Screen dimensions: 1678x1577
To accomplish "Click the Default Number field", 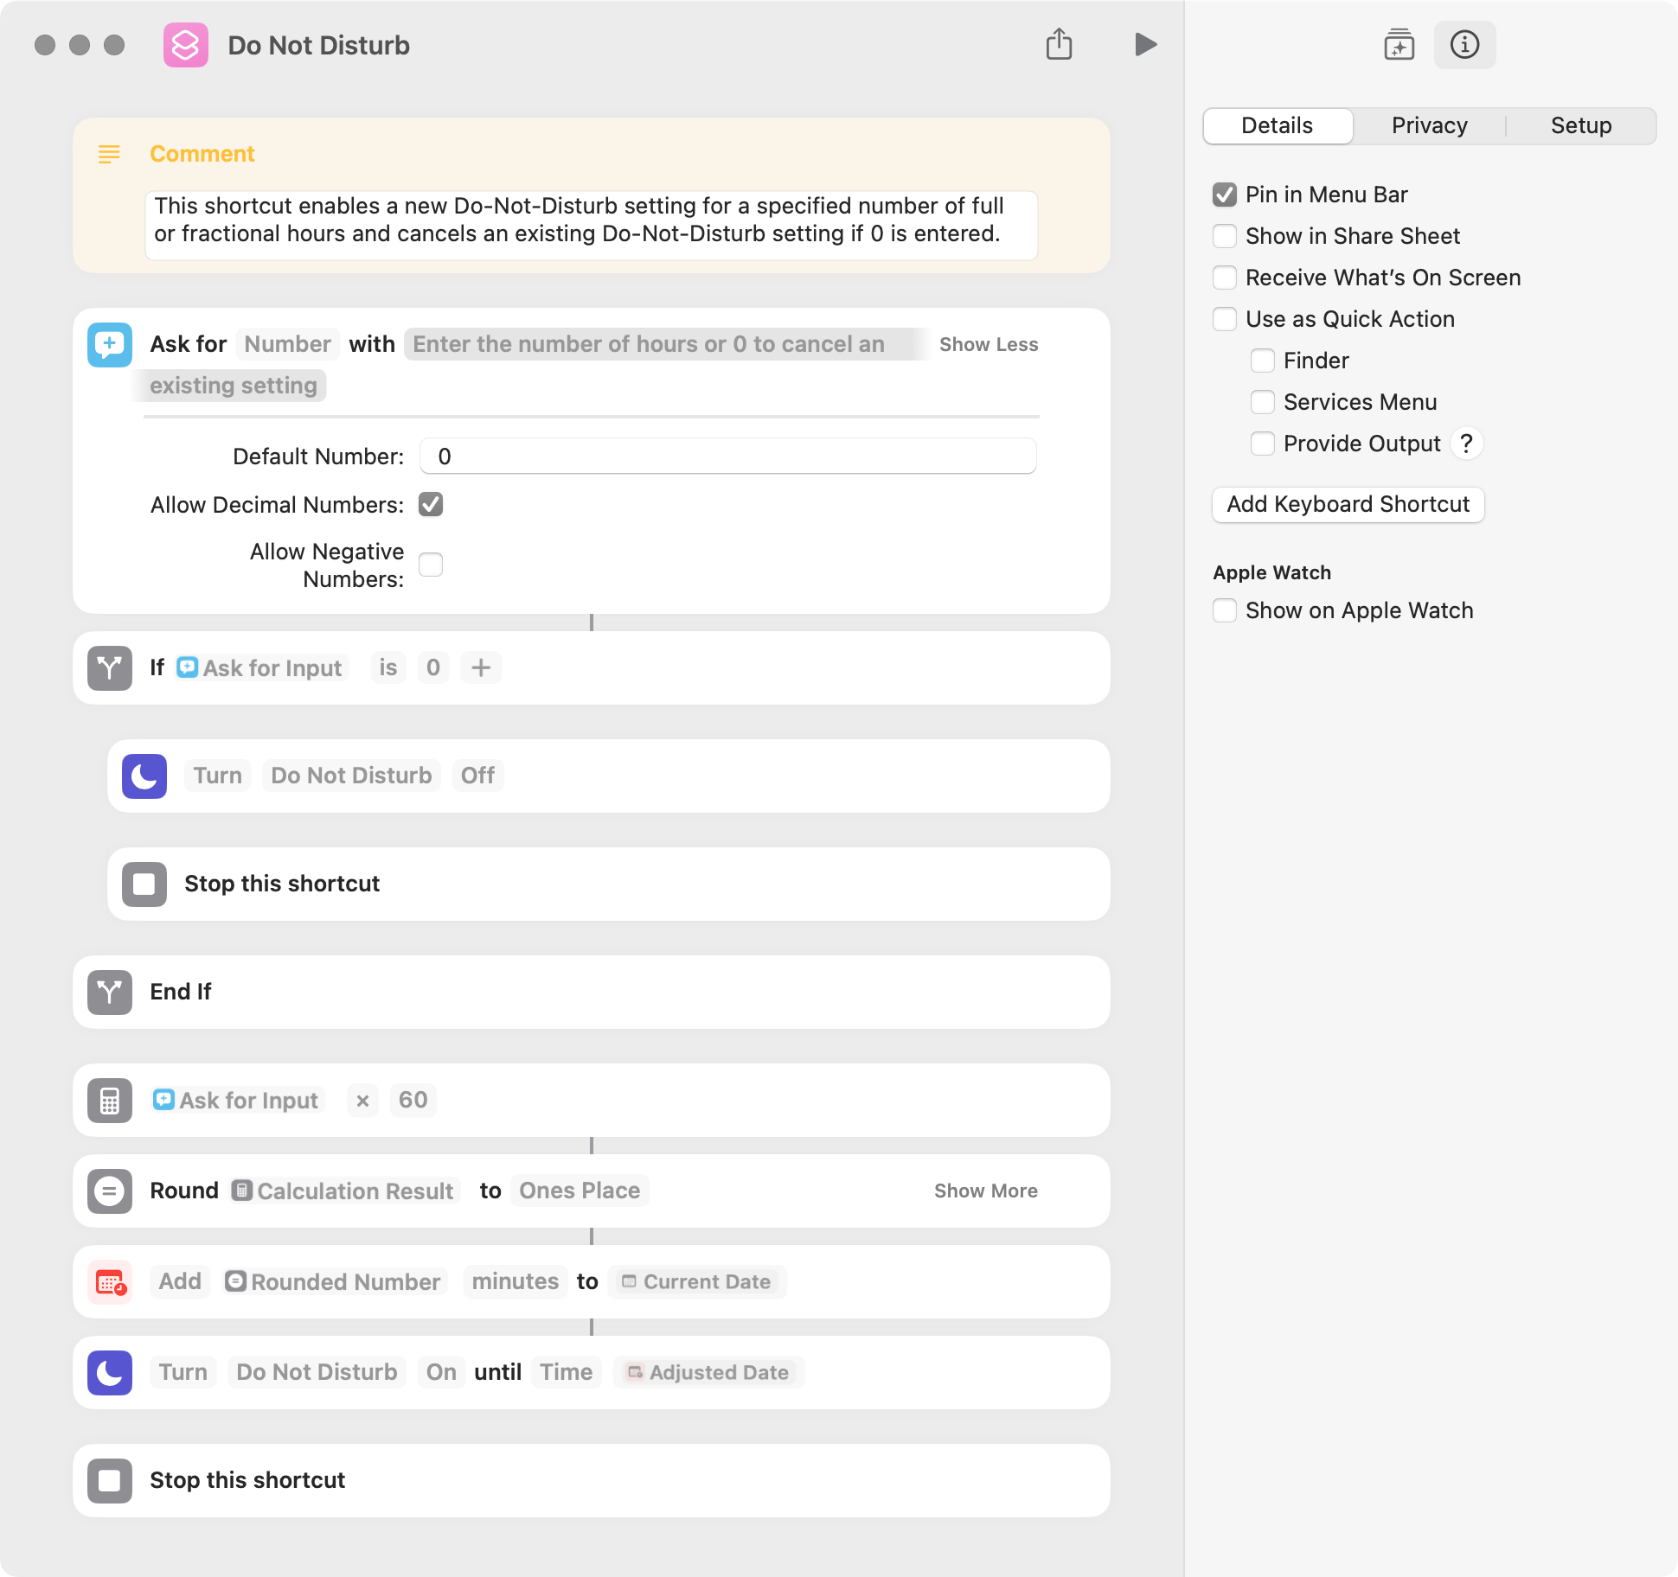I will tap(728, 456).
